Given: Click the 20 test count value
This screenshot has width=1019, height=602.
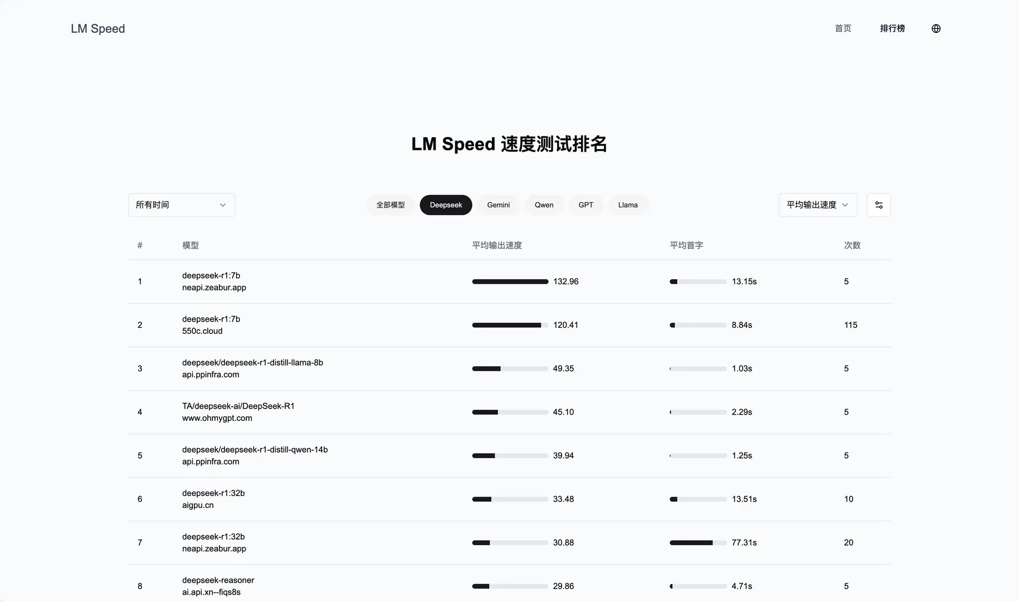Looking at the screenshot, I should [x=849, y=542].
